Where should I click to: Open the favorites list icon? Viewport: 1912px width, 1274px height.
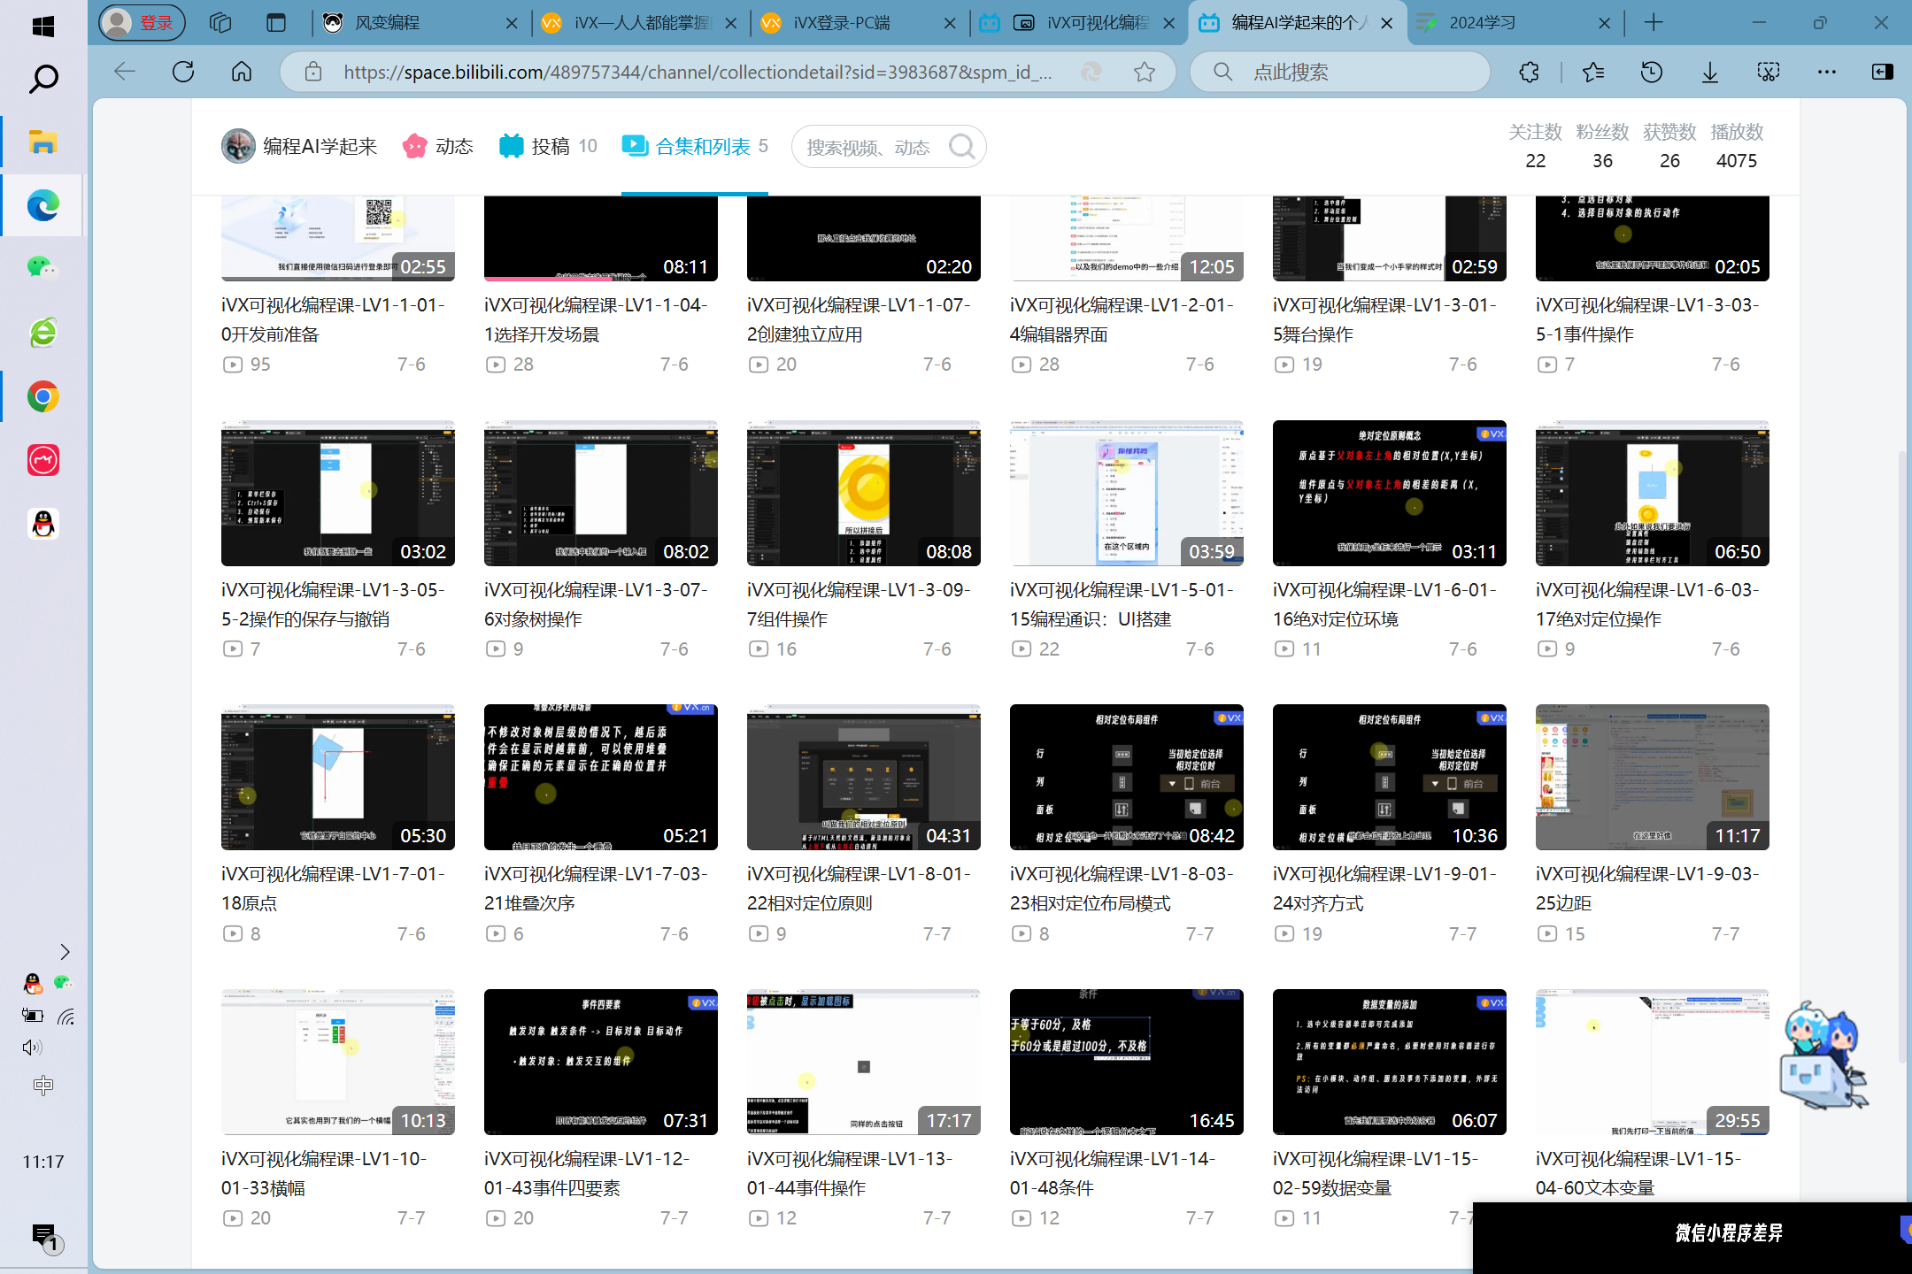tap(1593, 72)
